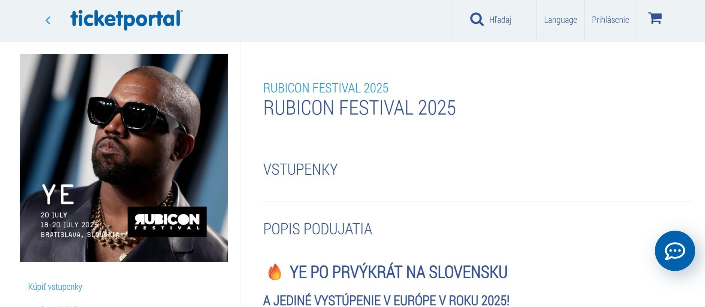705x307 pixels.
Task: Click the YE name text on poster
Action: point(58,194)
